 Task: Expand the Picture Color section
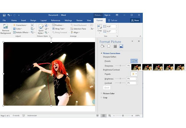pos(109,93)
